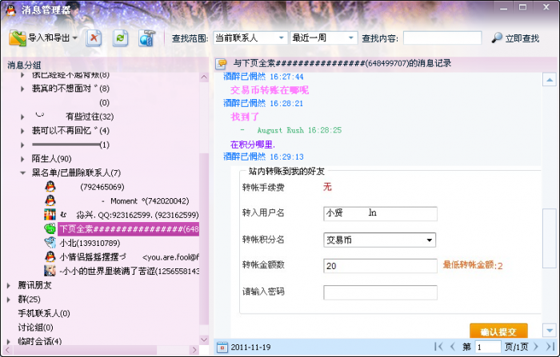The height and width of the screenshot is (357, 560).
Task: Expand the 腾讯朋友 group
Action: 9,285
